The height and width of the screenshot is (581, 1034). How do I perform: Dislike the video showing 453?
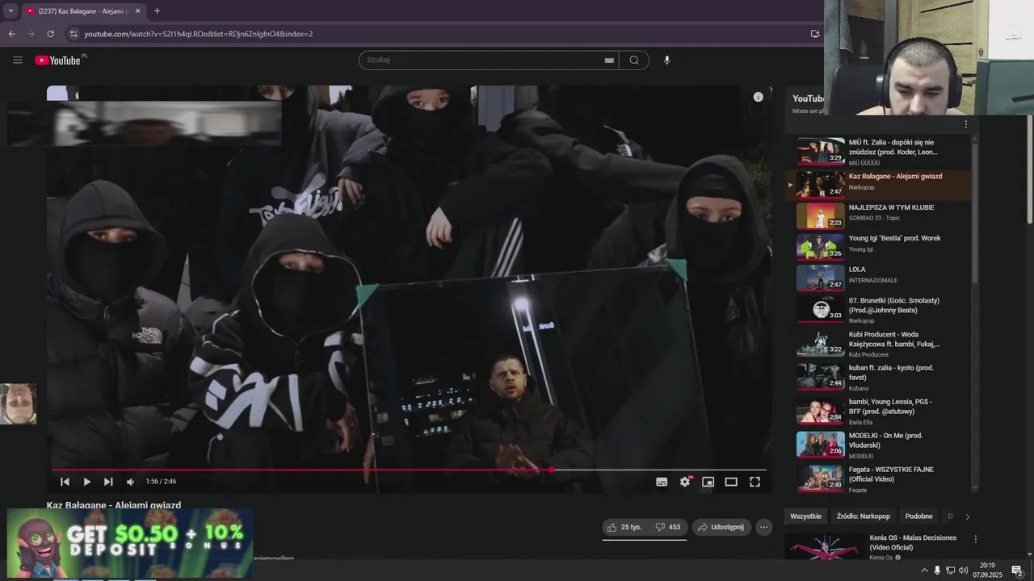(667, 527)
